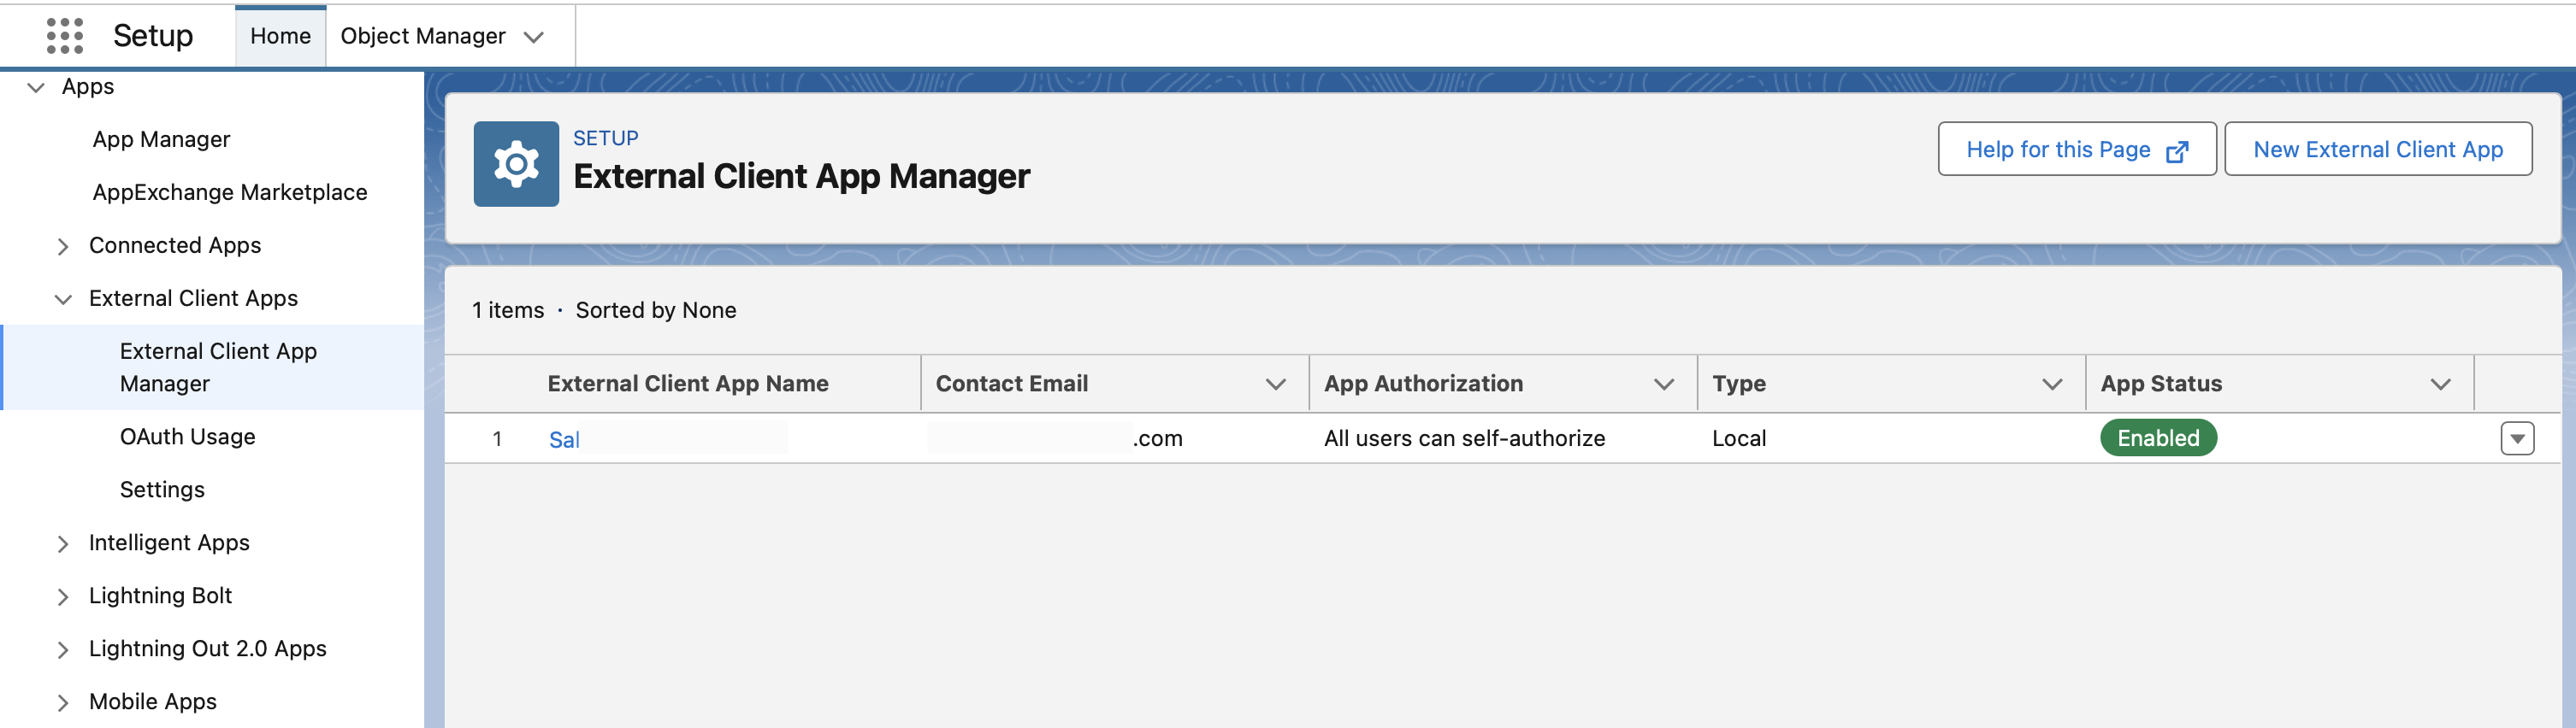
Task: Open AppExchange Marketplace in sidebar
Action: [229, 193]
